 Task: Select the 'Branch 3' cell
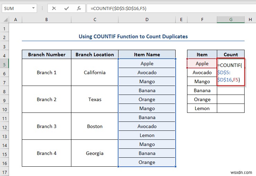click(x=46, y=126)
